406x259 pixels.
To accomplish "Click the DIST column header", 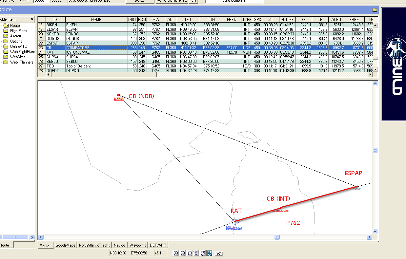I will [x=132, y=20].
